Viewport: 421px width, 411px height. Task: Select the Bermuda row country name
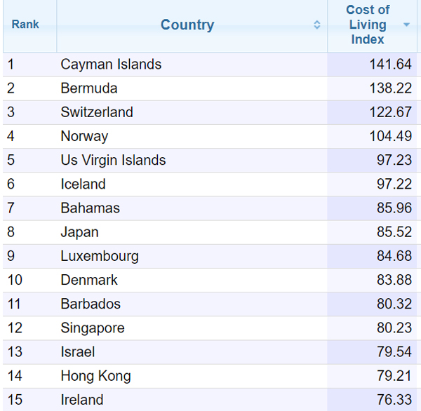[x=89, y=88]
